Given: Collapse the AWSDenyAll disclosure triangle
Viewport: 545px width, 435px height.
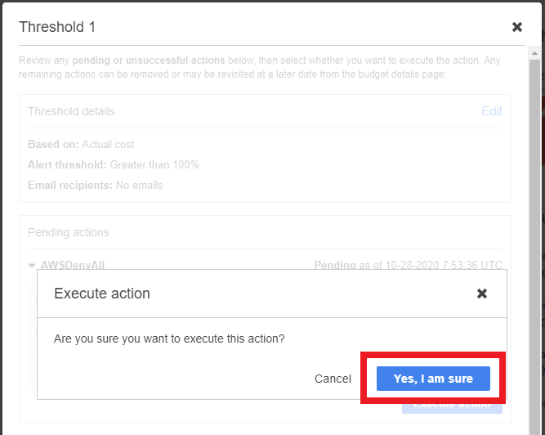Looking at the screenshot, I should pos(32,266).
